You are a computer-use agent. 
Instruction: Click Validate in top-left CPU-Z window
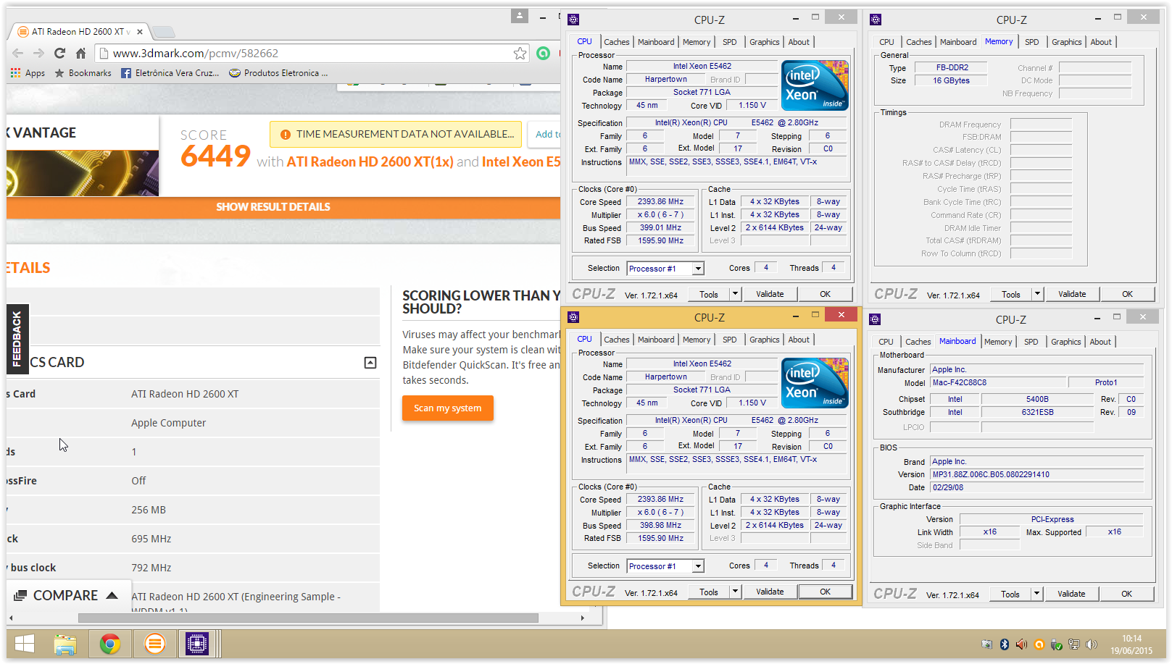[x=770, y=294]
